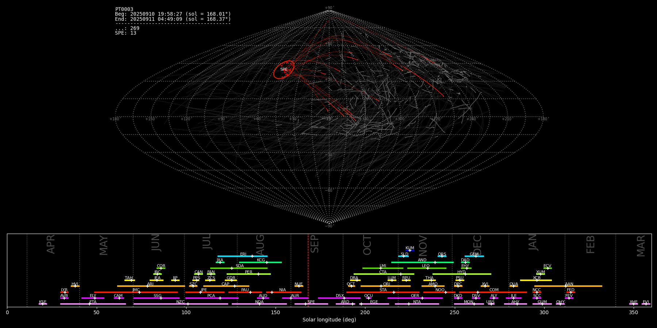Click the HYD shower label

(x=461, y=272)
